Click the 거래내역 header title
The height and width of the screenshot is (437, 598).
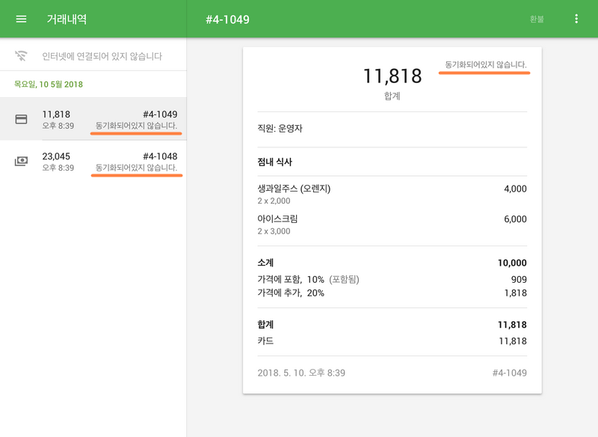(67, 19)
